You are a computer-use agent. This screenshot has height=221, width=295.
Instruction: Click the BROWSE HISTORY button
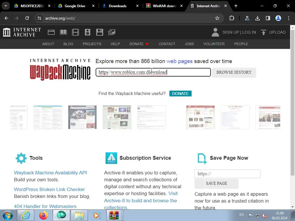coord(234,72)
